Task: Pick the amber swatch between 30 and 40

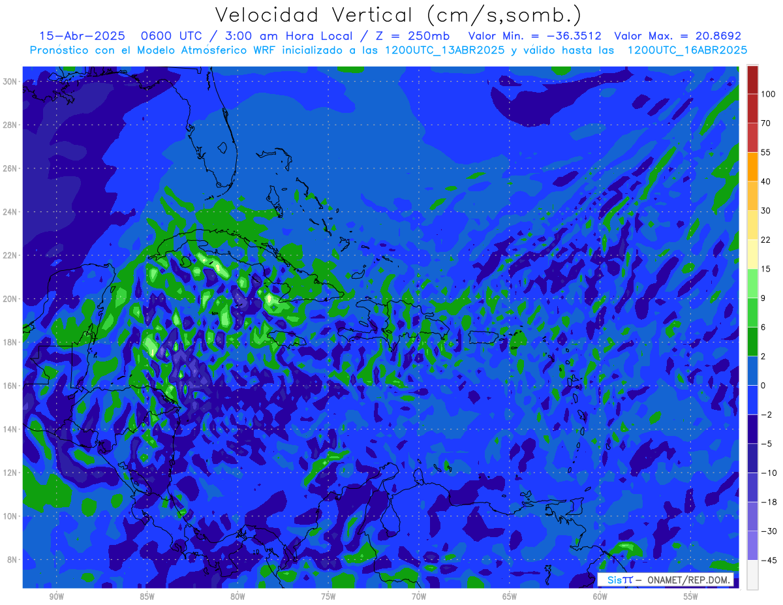Action: click(x=752, y=196)
